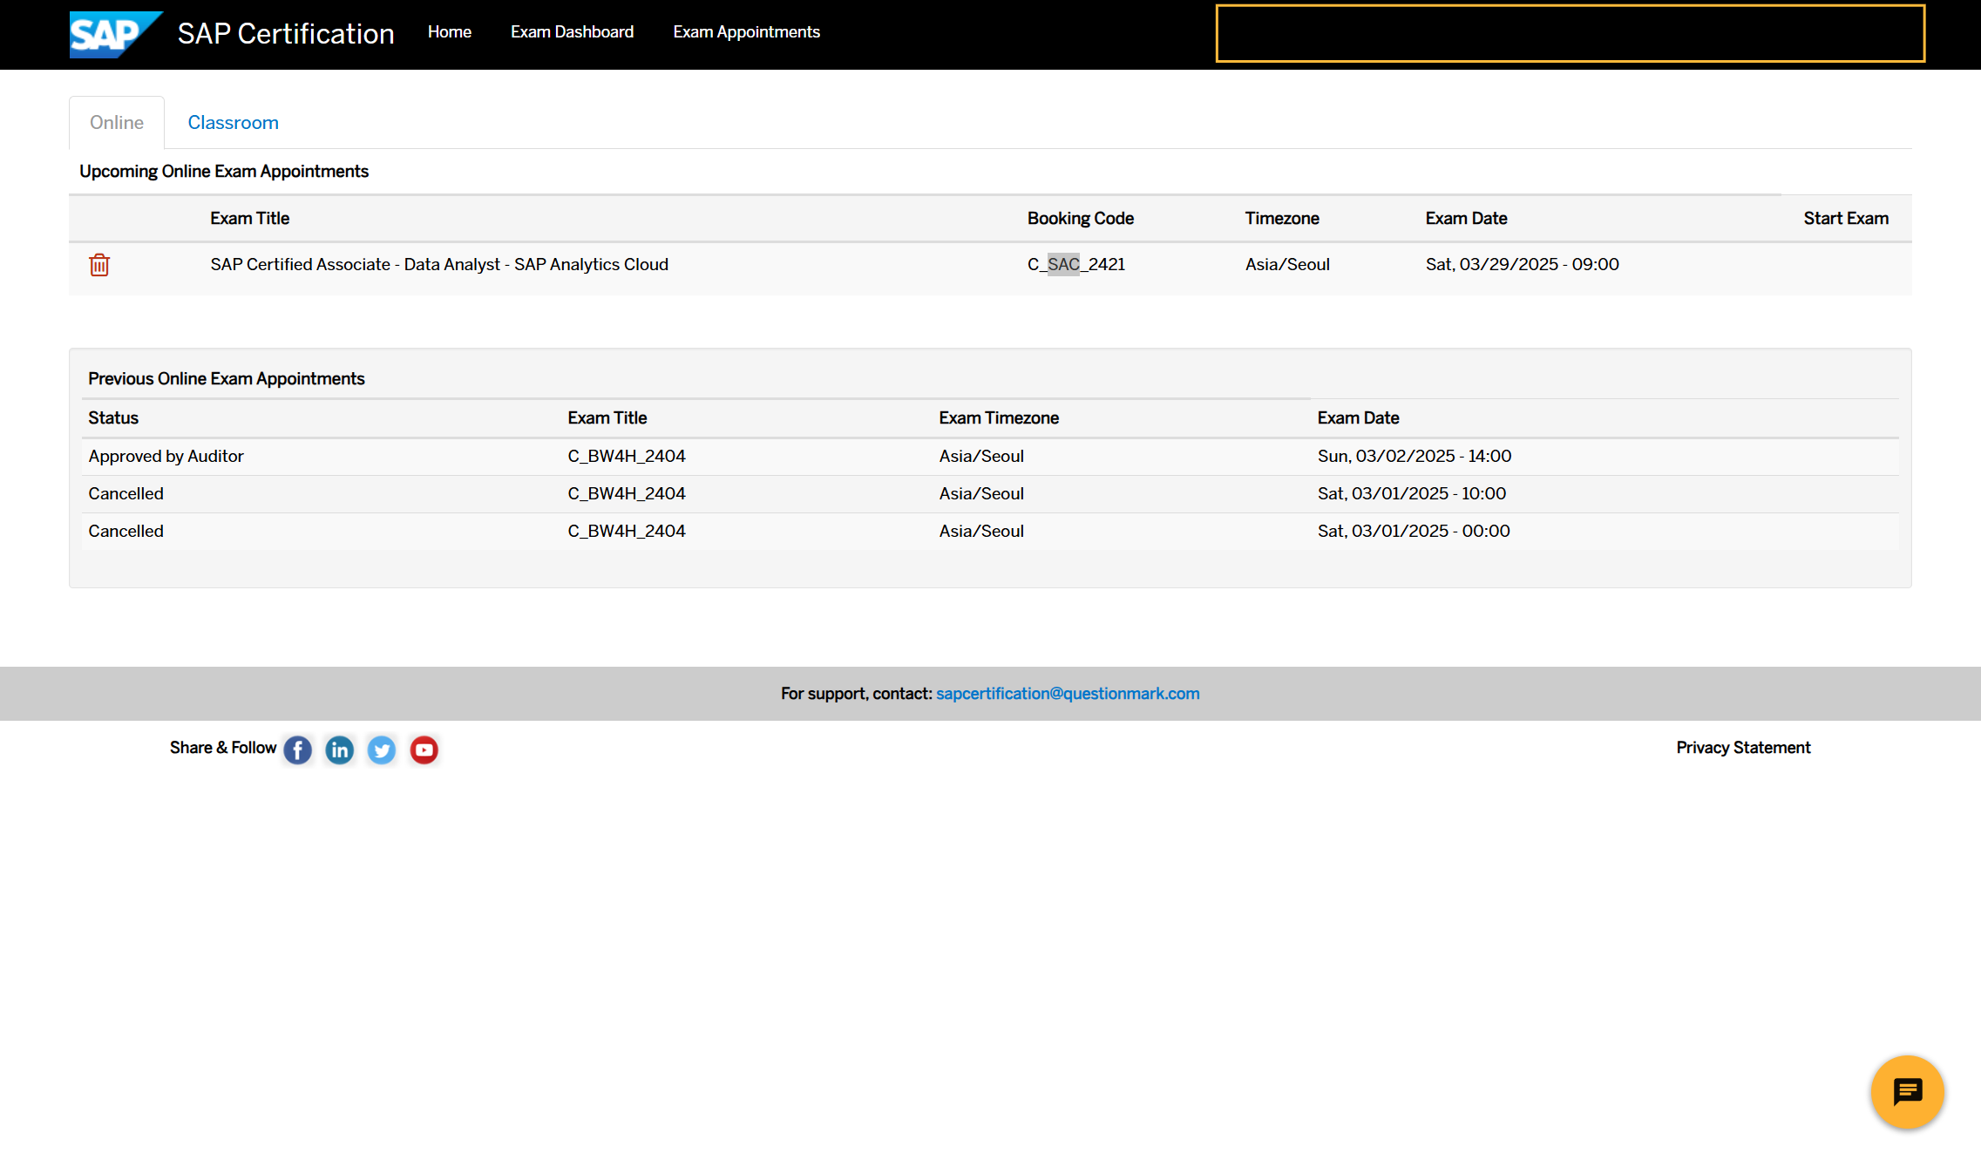Viewport: 1981px width, 1160px height.
Task: Click the Share & Follow label
Action: tap(223, 748)
